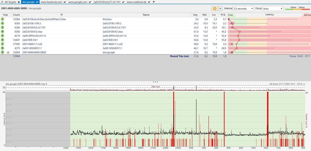This screenshot has width=311, height=151.
Task: Click the checkmark next to 2a02:8100:c0:a71::4:1101
Action: (123, 2)
